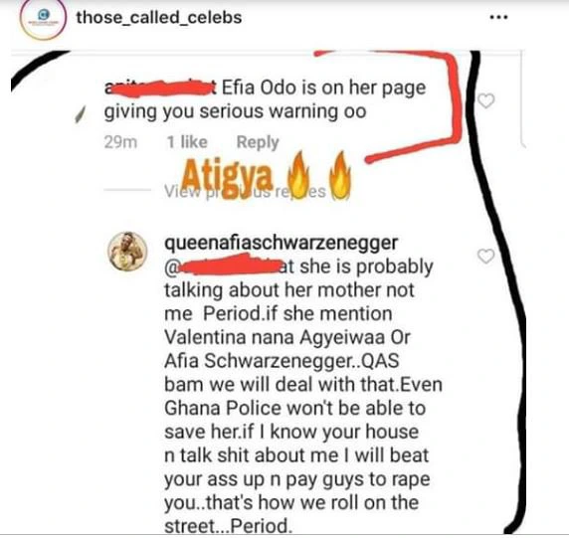Click small green mark left of 'giving'
The width and height of the screenshot is (569, 538).
click(80, 114)
